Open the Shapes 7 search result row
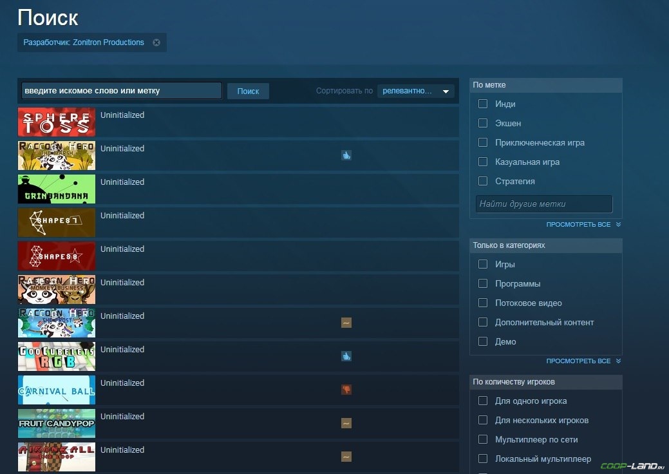This screenshot has height=474, width=669. tap(238, 222)
